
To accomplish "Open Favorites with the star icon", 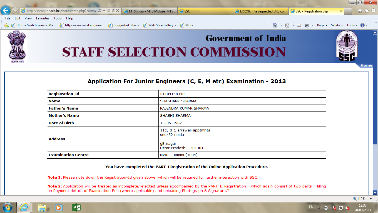I will 367,11.
